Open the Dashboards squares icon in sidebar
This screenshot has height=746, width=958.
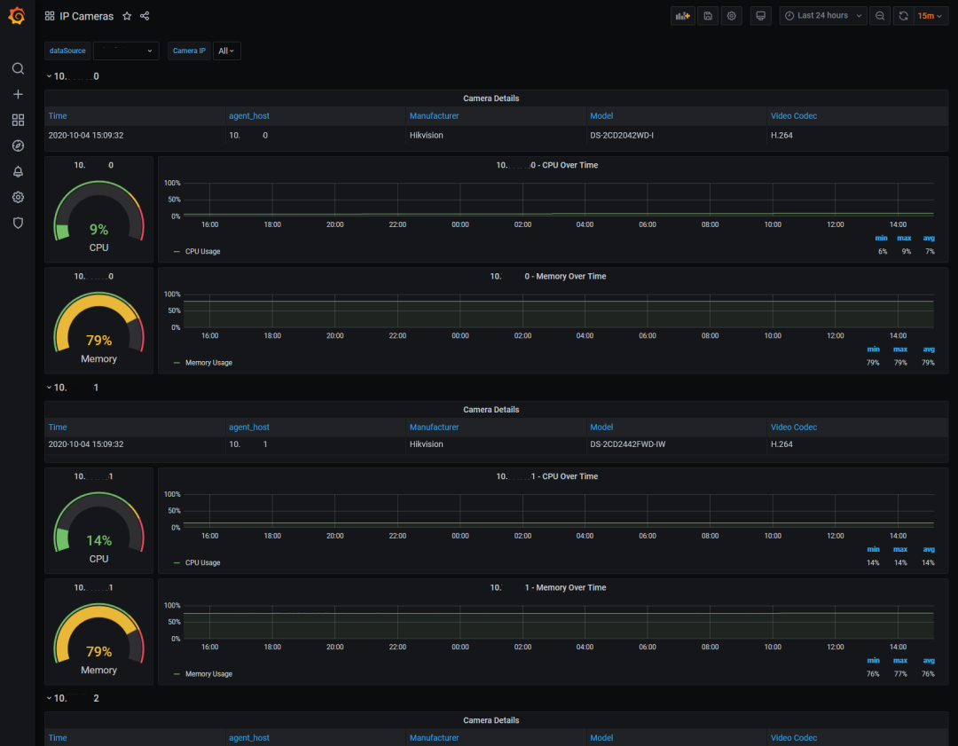point(19,120)
